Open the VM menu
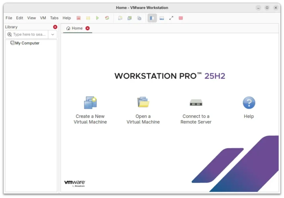284x198 pixels. (43, 18)
